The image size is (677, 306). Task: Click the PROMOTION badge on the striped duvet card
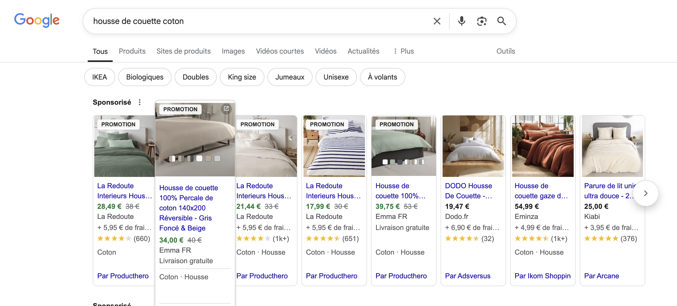327,124
